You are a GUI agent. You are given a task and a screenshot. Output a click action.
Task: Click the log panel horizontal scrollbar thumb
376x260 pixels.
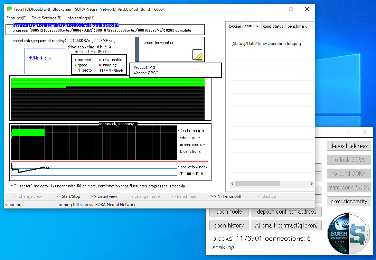(258, 184)
